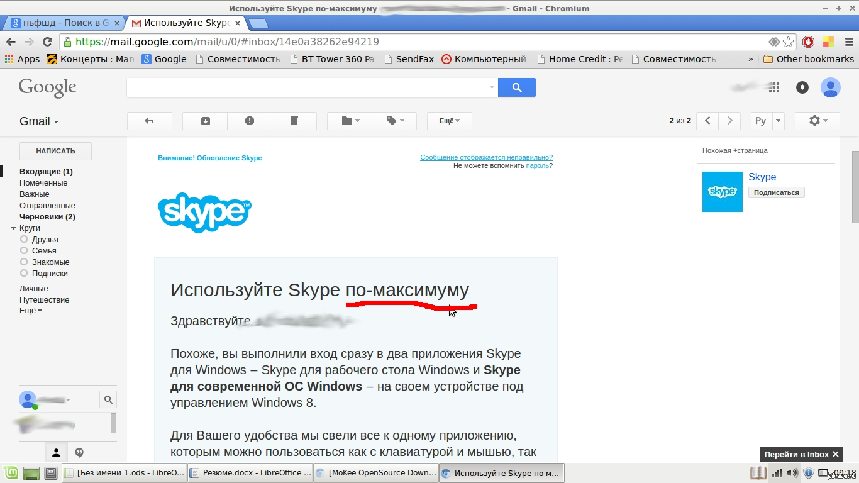Open volume control in system tray
Screen dimensions: 859x483
[793, 473]
